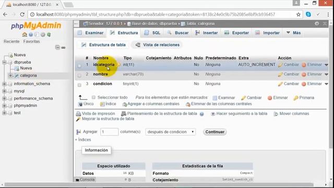Click Agregar a columnas centrales
Viewport: 334px width, 188px height.
pyautogui.click(x=151, y=104)
